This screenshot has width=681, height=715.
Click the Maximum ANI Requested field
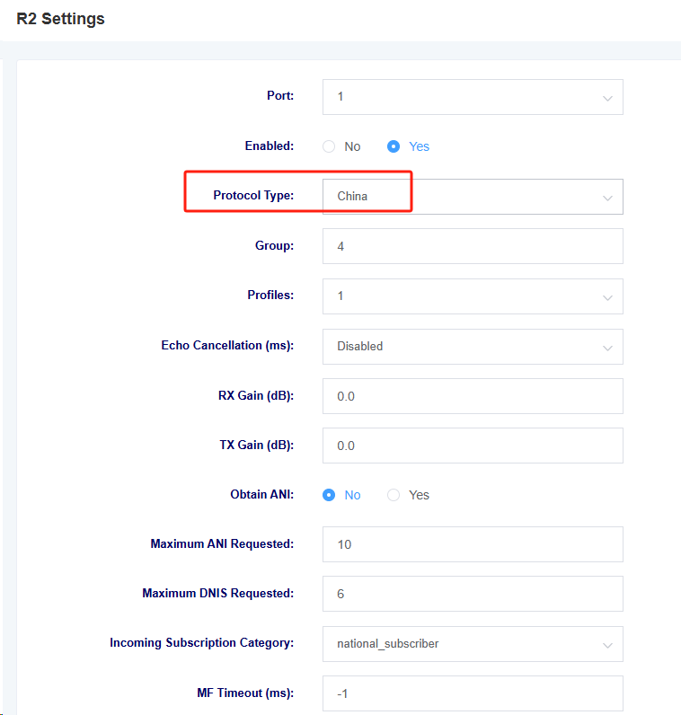(473, 544)
